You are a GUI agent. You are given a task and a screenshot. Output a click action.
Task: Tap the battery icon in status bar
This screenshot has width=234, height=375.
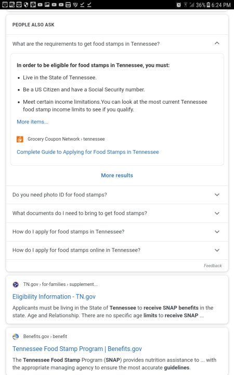(x=208, y=5)
